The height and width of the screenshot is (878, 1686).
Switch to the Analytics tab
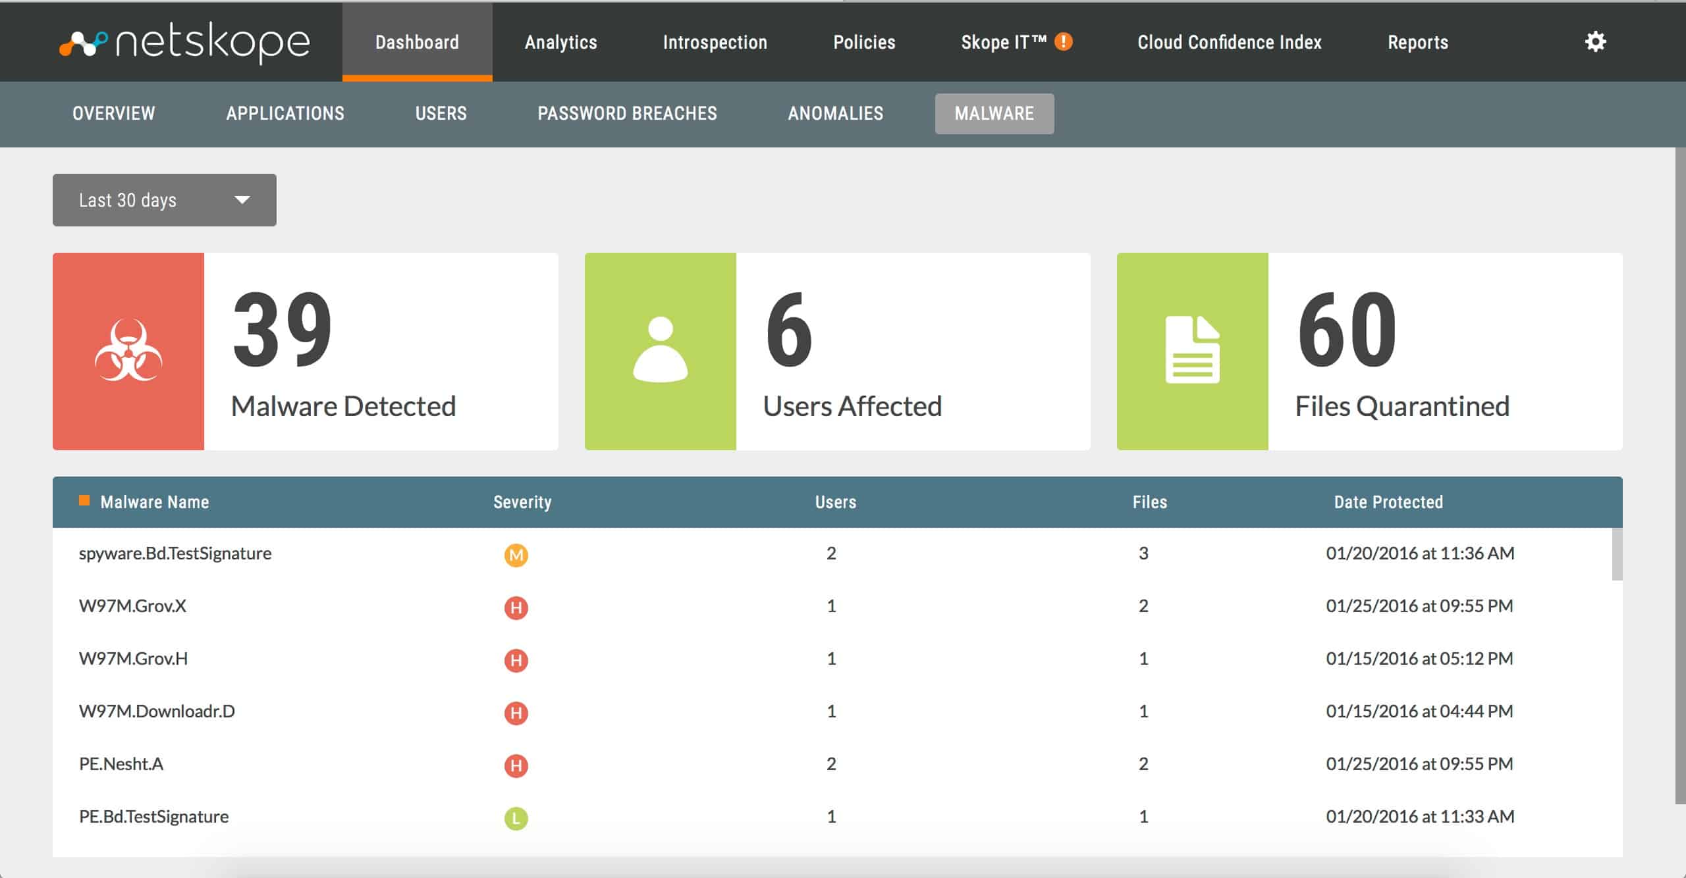pyautogui.click(x=561, y=42)
